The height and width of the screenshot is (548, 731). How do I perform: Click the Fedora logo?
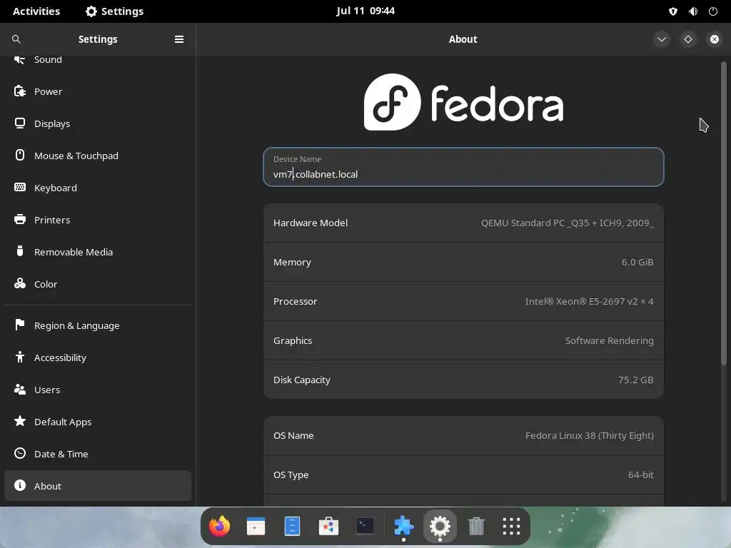(x=463, y=102)
